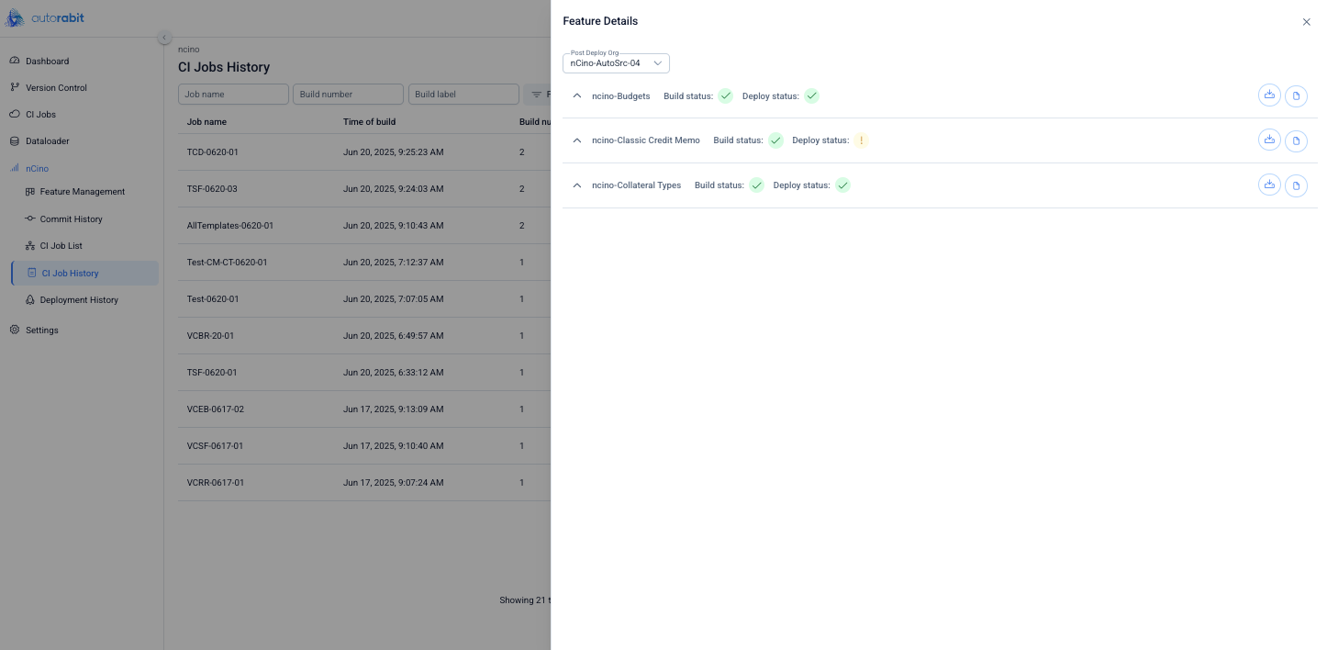Collapse the ncino-Classic Credit Memo section
This screenshot has height=650, width=1327.
click(577, 140)
